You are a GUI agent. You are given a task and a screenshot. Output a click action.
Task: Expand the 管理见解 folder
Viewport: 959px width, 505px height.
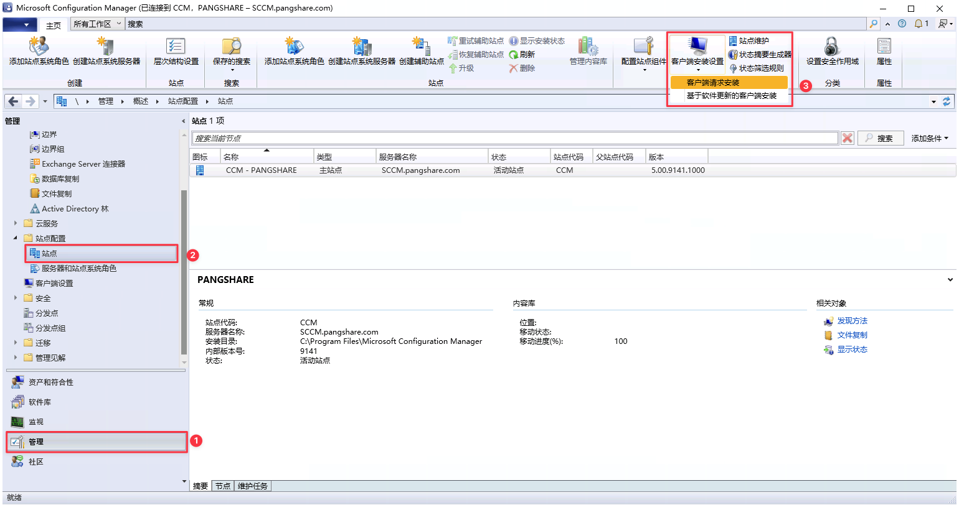[x=16, y=358]
